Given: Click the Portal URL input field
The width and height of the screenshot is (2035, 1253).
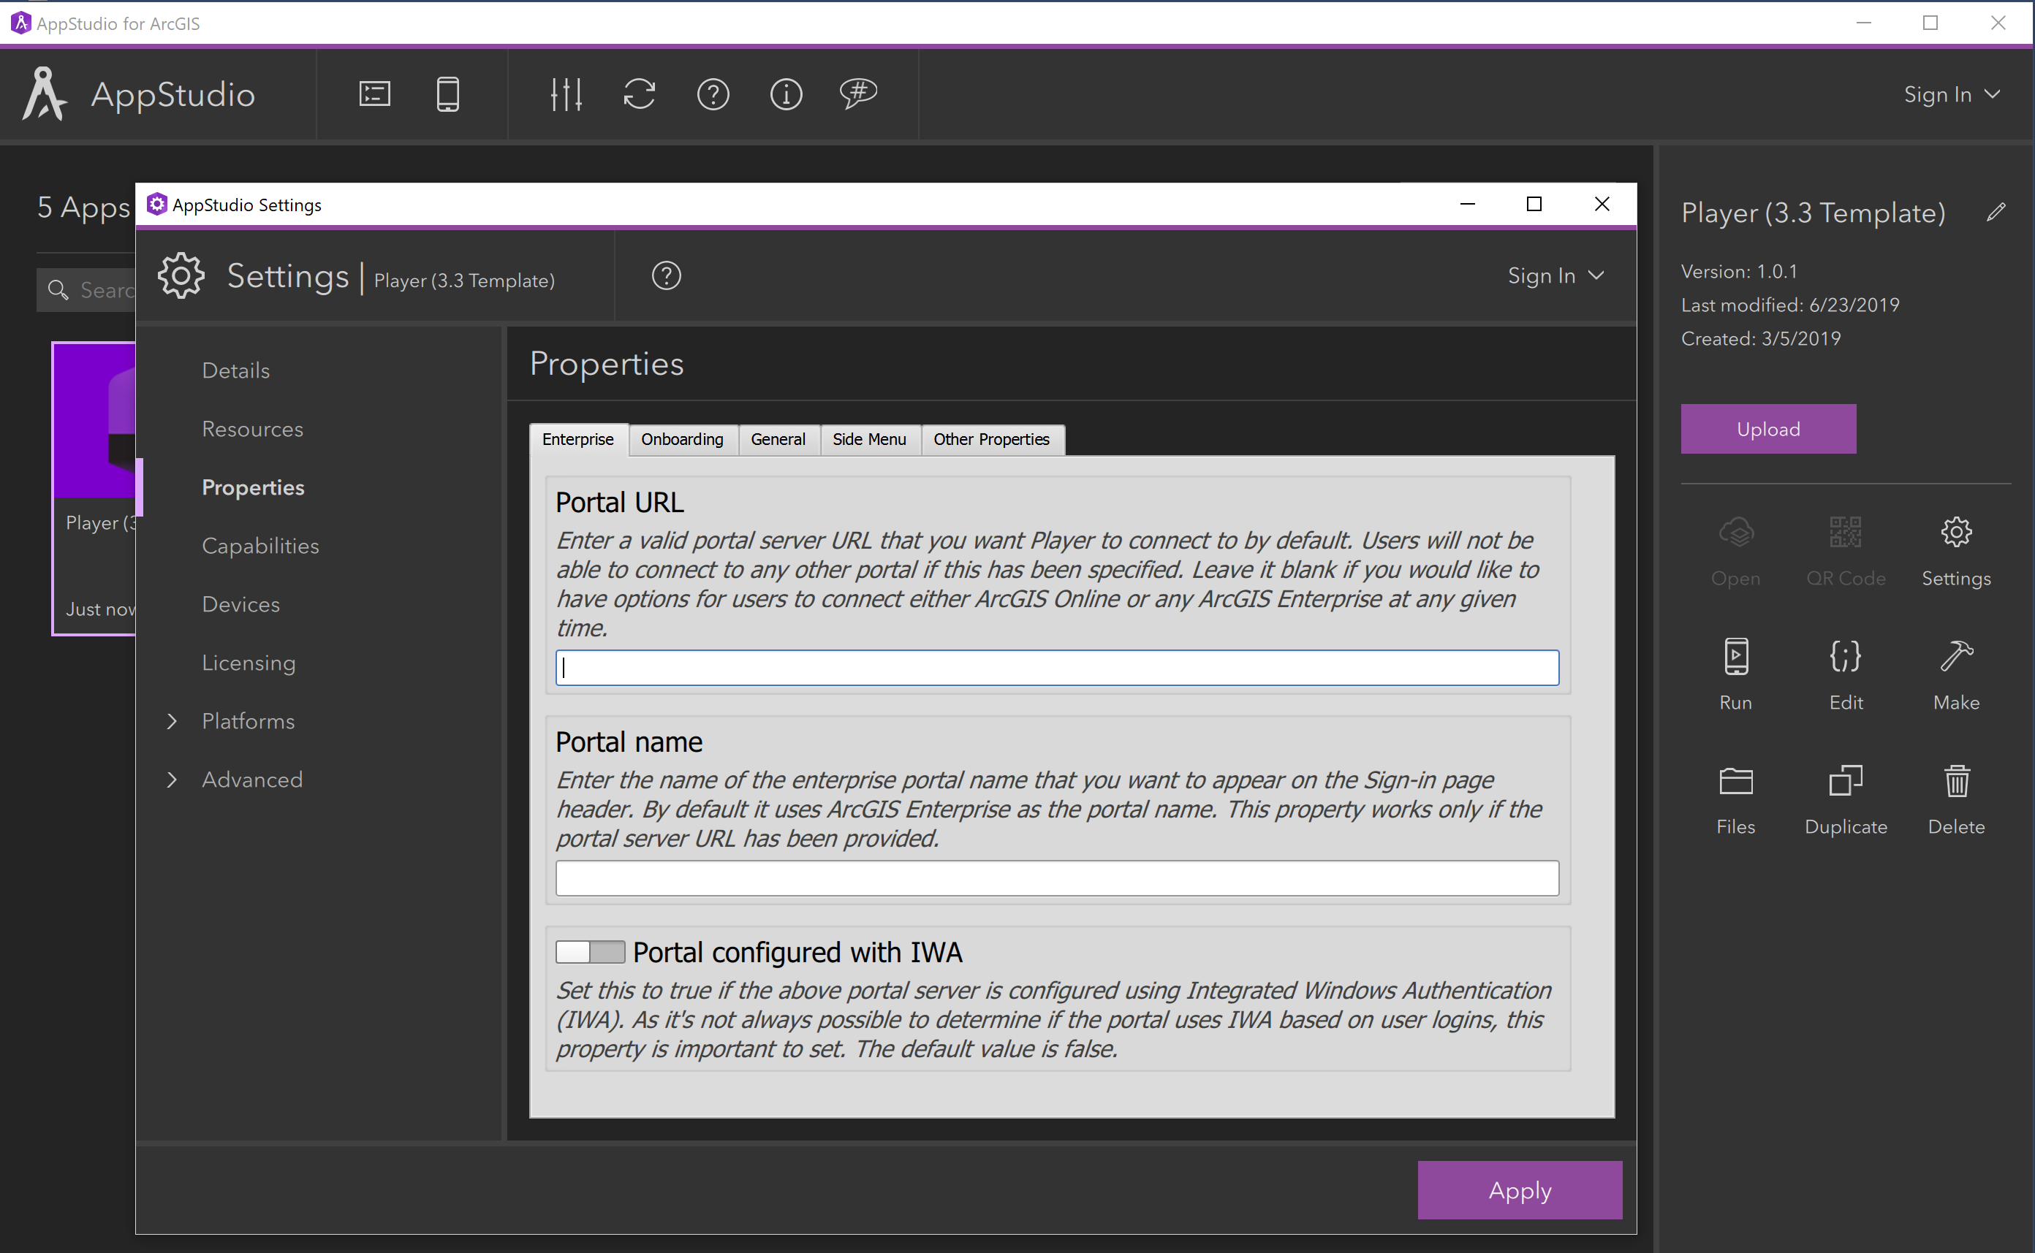Looking at the screenshot, I should 1056,666.
